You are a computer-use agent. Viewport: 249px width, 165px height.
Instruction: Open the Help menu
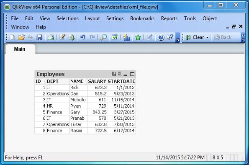(x=41, y=27)
